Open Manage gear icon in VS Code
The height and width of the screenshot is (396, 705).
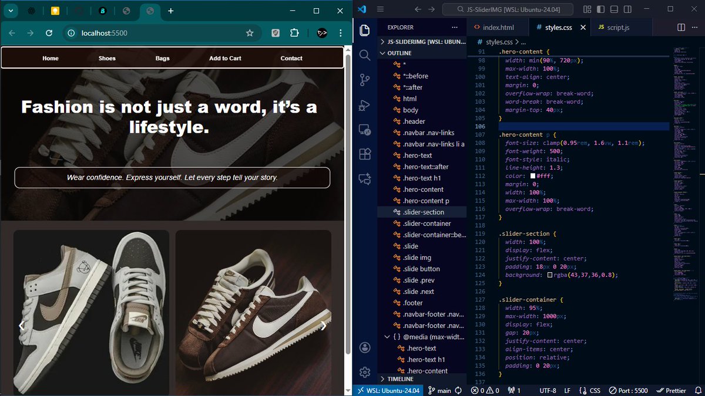364,372
